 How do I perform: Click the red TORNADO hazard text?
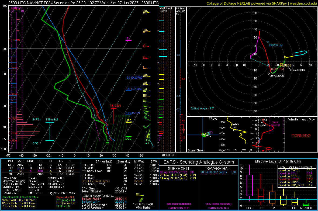coord(301,136)
